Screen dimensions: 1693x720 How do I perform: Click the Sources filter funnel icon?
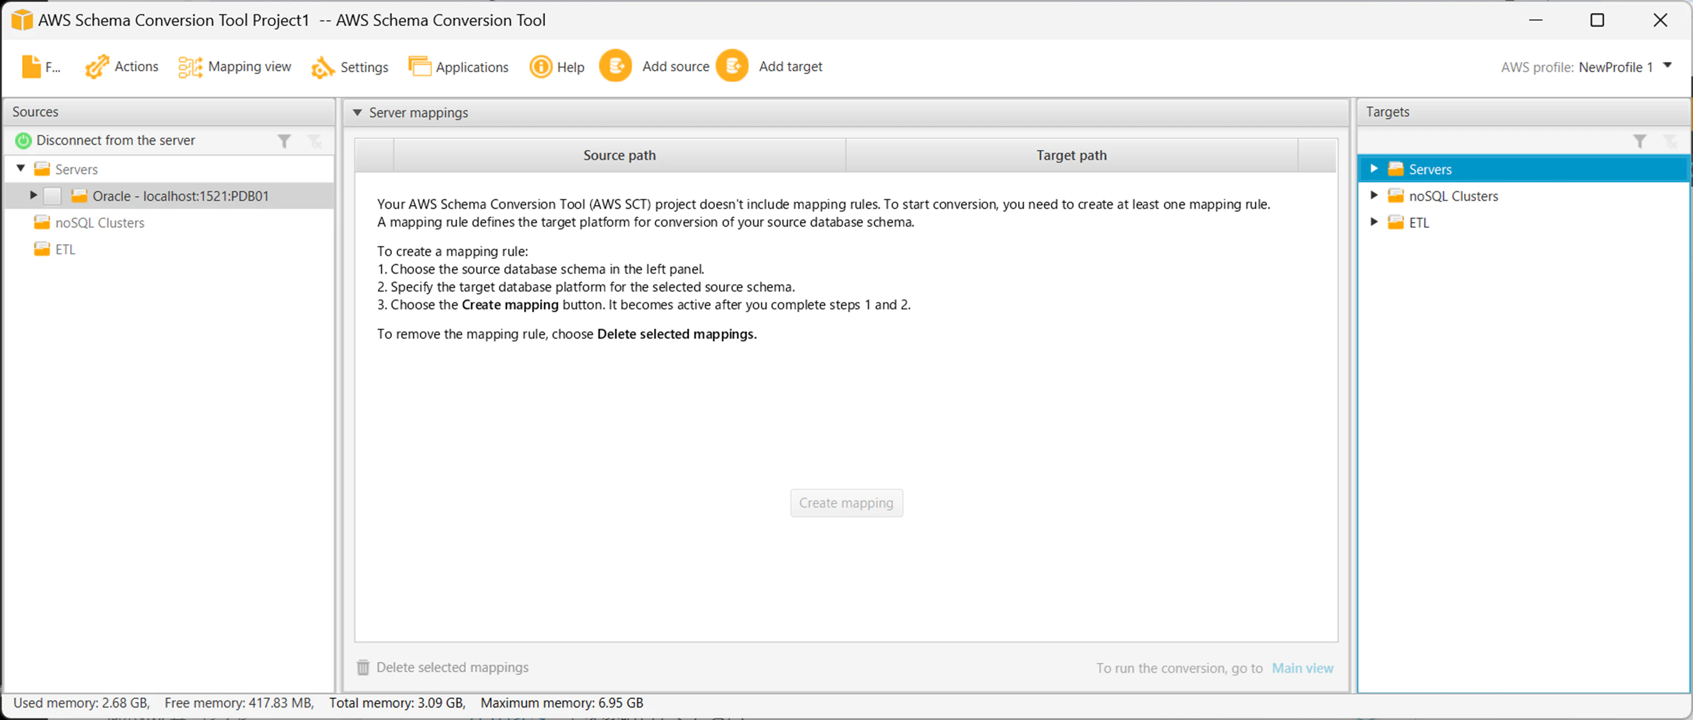pyautogui.click(x=284, y=141)
